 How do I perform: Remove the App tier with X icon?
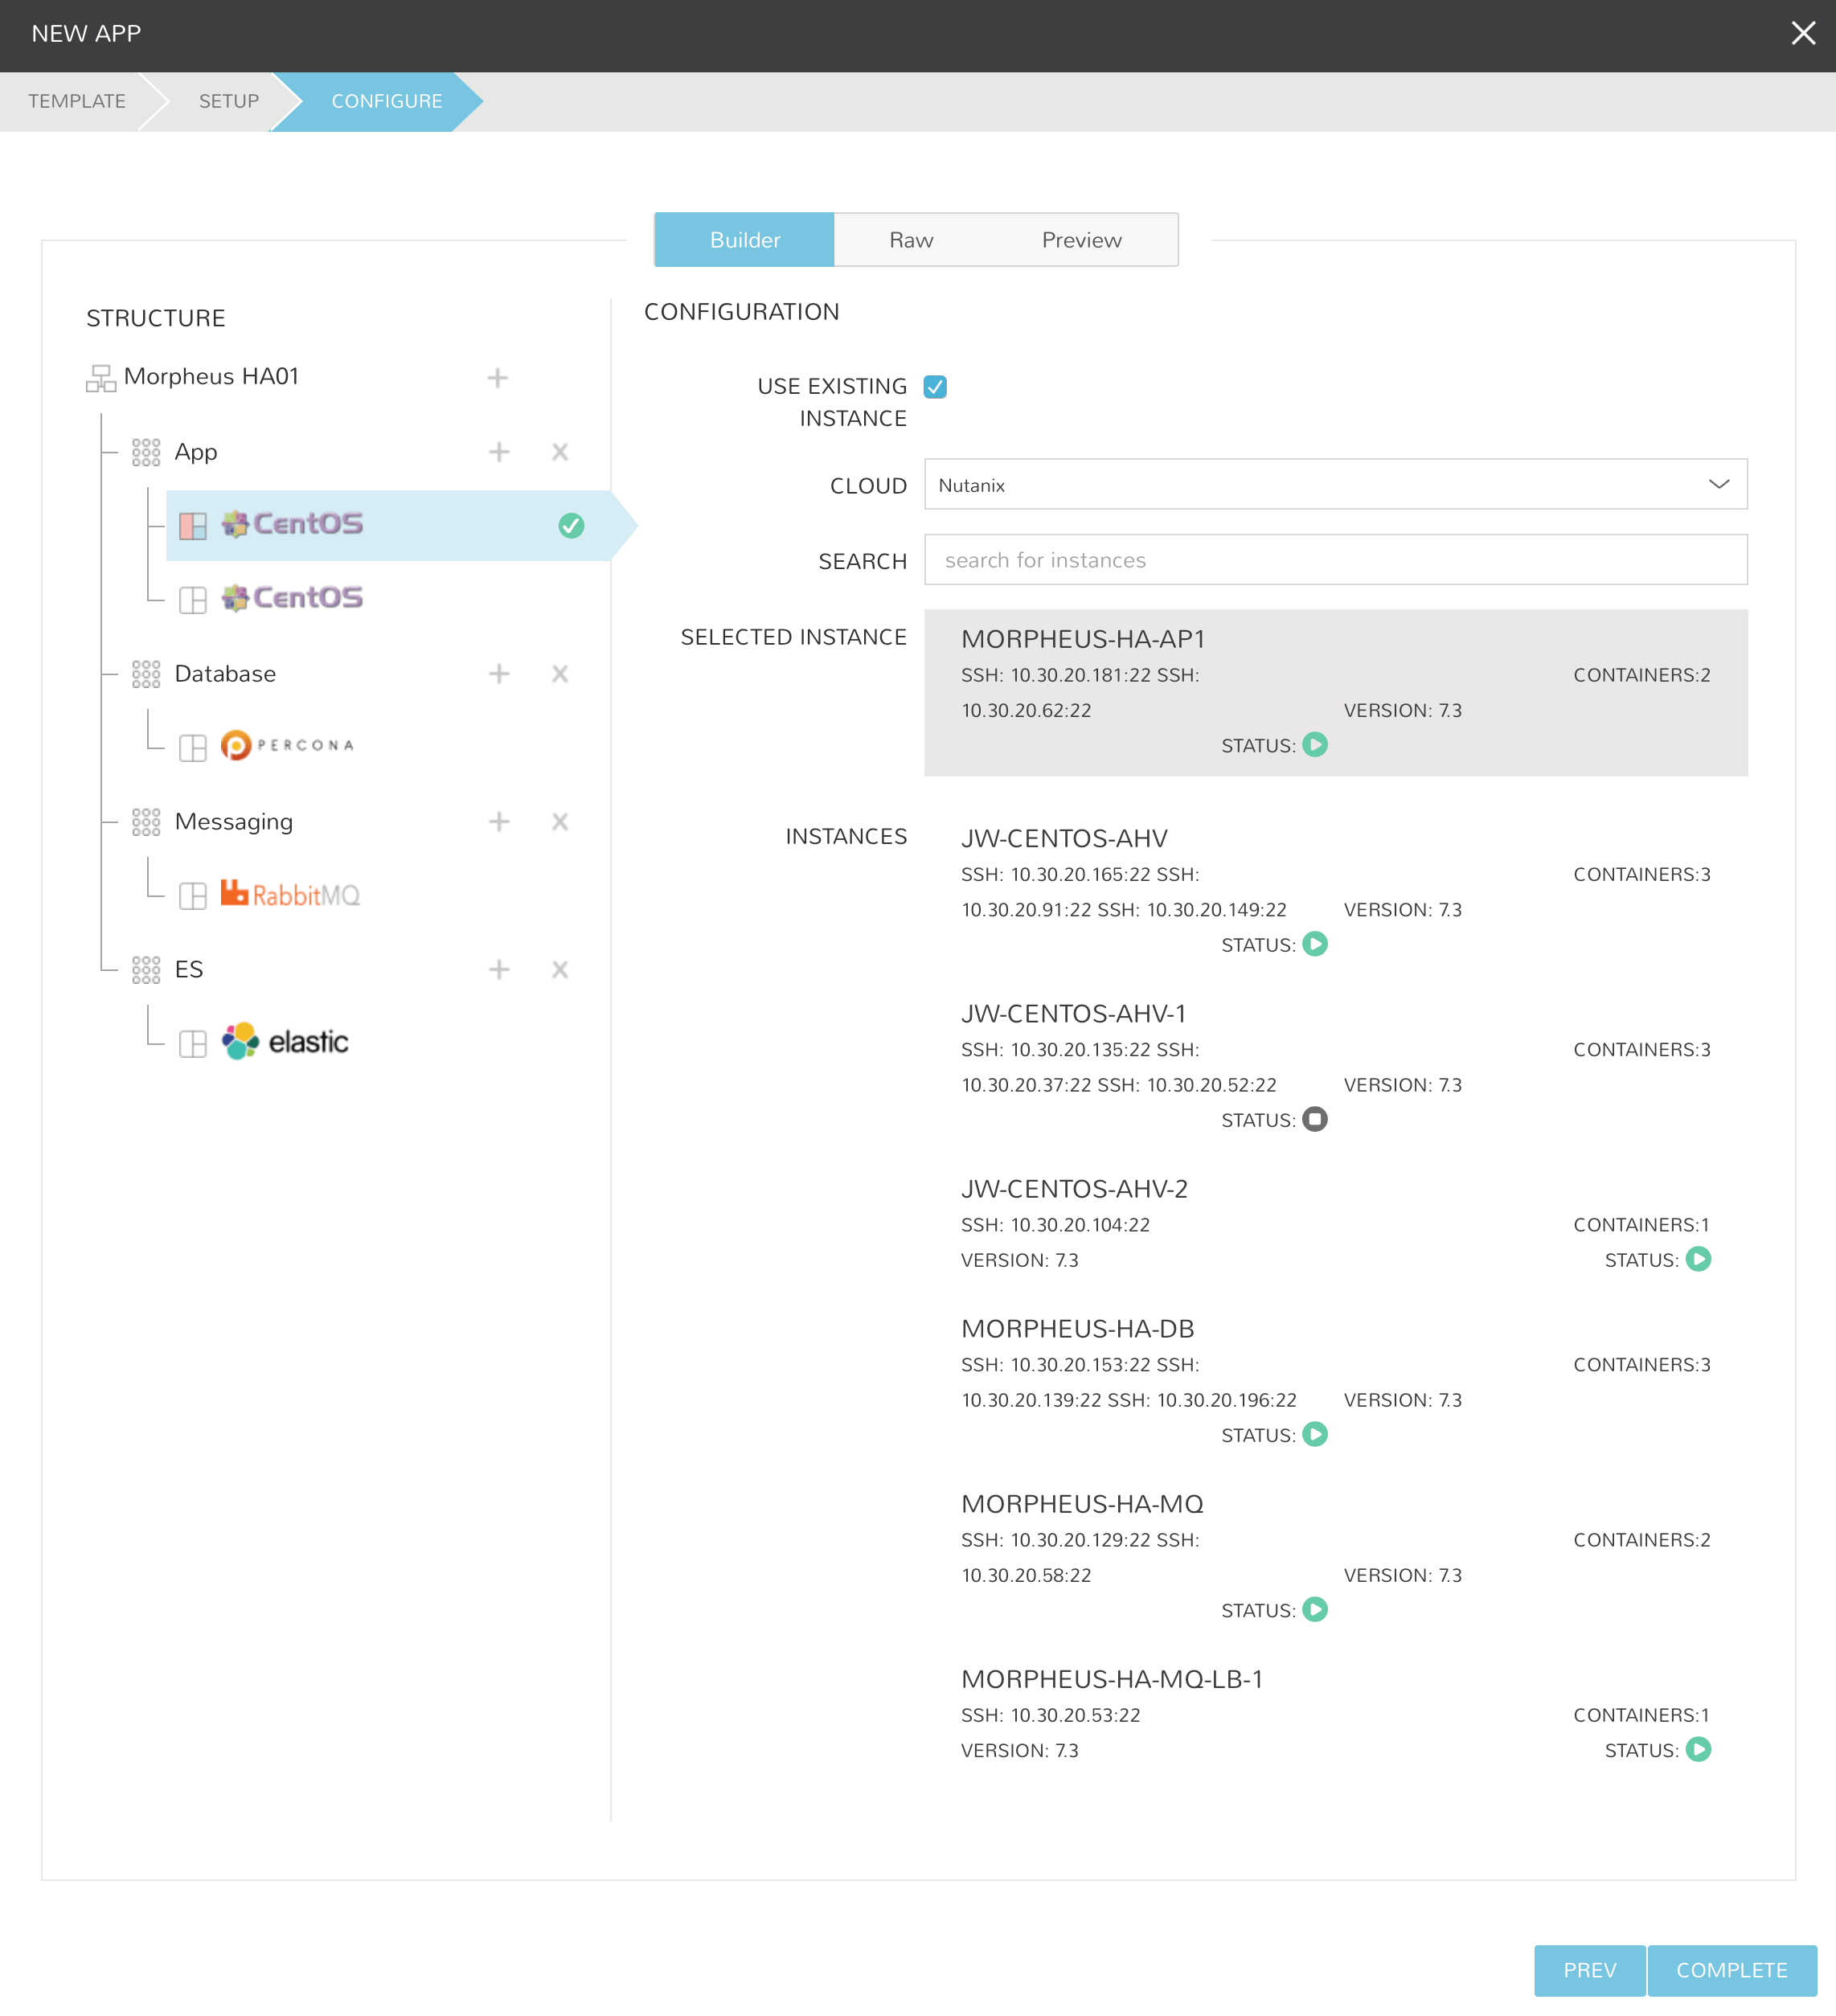coord(560,452)
